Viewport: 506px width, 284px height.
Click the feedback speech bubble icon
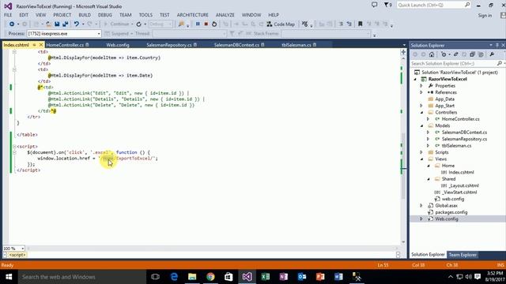[374, 5]
